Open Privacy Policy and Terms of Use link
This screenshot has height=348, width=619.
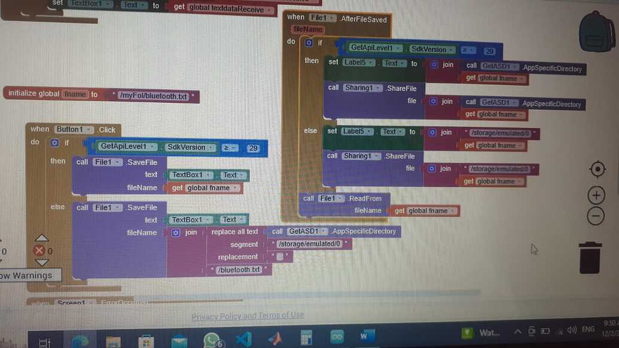pos(248,316)
